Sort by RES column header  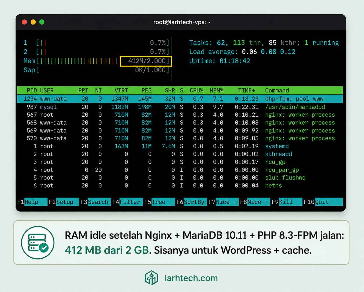coord(146,91)
